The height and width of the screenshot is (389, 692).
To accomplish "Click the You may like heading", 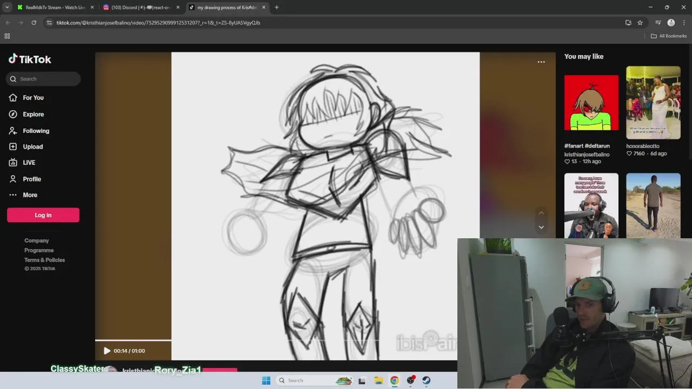I will click(584, 56).
